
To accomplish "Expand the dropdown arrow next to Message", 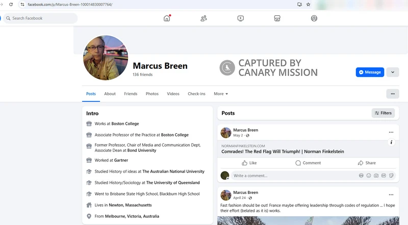I will 393,72.
